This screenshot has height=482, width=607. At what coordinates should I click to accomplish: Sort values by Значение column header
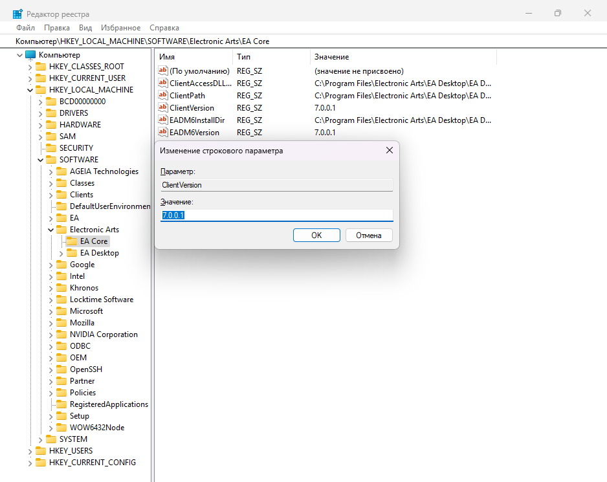403,57
